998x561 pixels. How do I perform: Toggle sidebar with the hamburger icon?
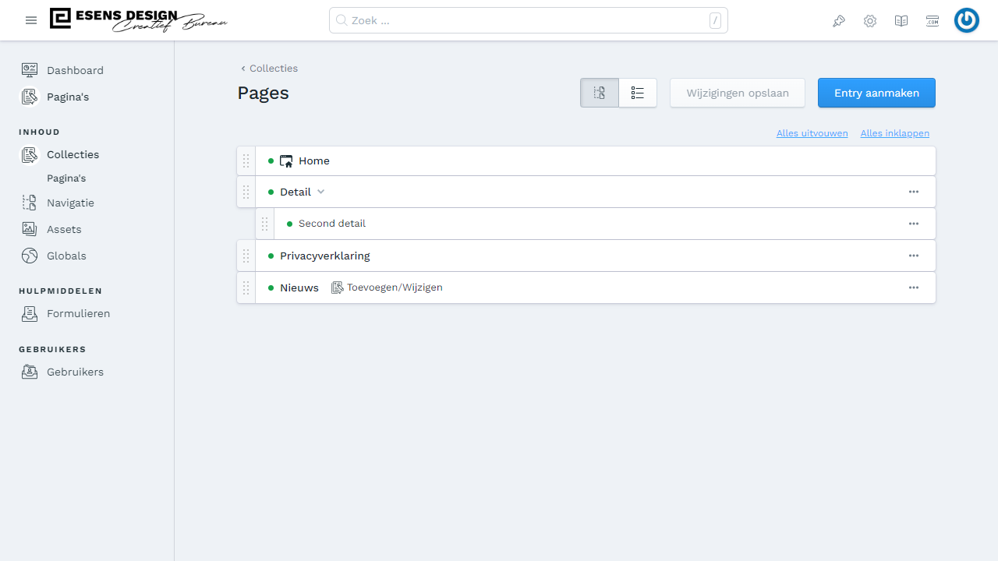tap(31, 20)
